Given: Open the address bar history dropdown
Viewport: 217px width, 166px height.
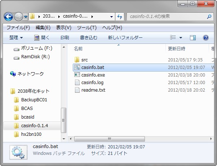Looking at the screenshot, I should click(111, 17).
